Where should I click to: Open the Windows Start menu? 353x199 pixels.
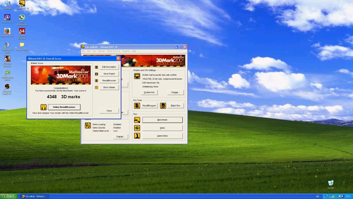tap(9, 196)
